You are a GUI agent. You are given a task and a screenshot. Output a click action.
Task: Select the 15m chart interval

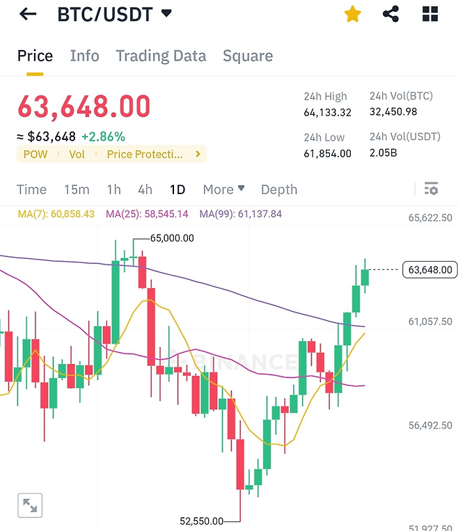[x=77, y=189]
